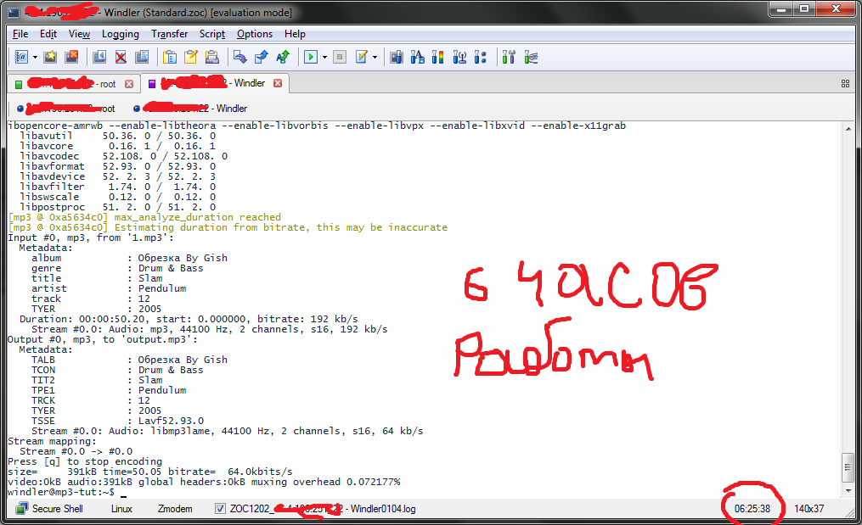Expand the edit script dropdown arrow
This screenshot has width=862, height=525.
click(375, 57)
